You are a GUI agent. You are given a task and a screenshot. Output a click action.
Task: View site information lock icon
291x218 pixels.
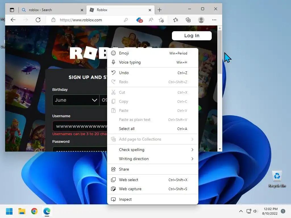point(53,20)
